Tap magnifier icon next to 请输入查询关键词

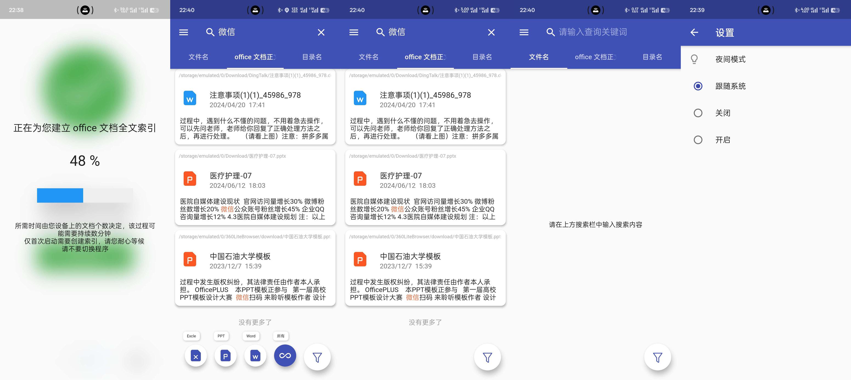click(550, 32)
